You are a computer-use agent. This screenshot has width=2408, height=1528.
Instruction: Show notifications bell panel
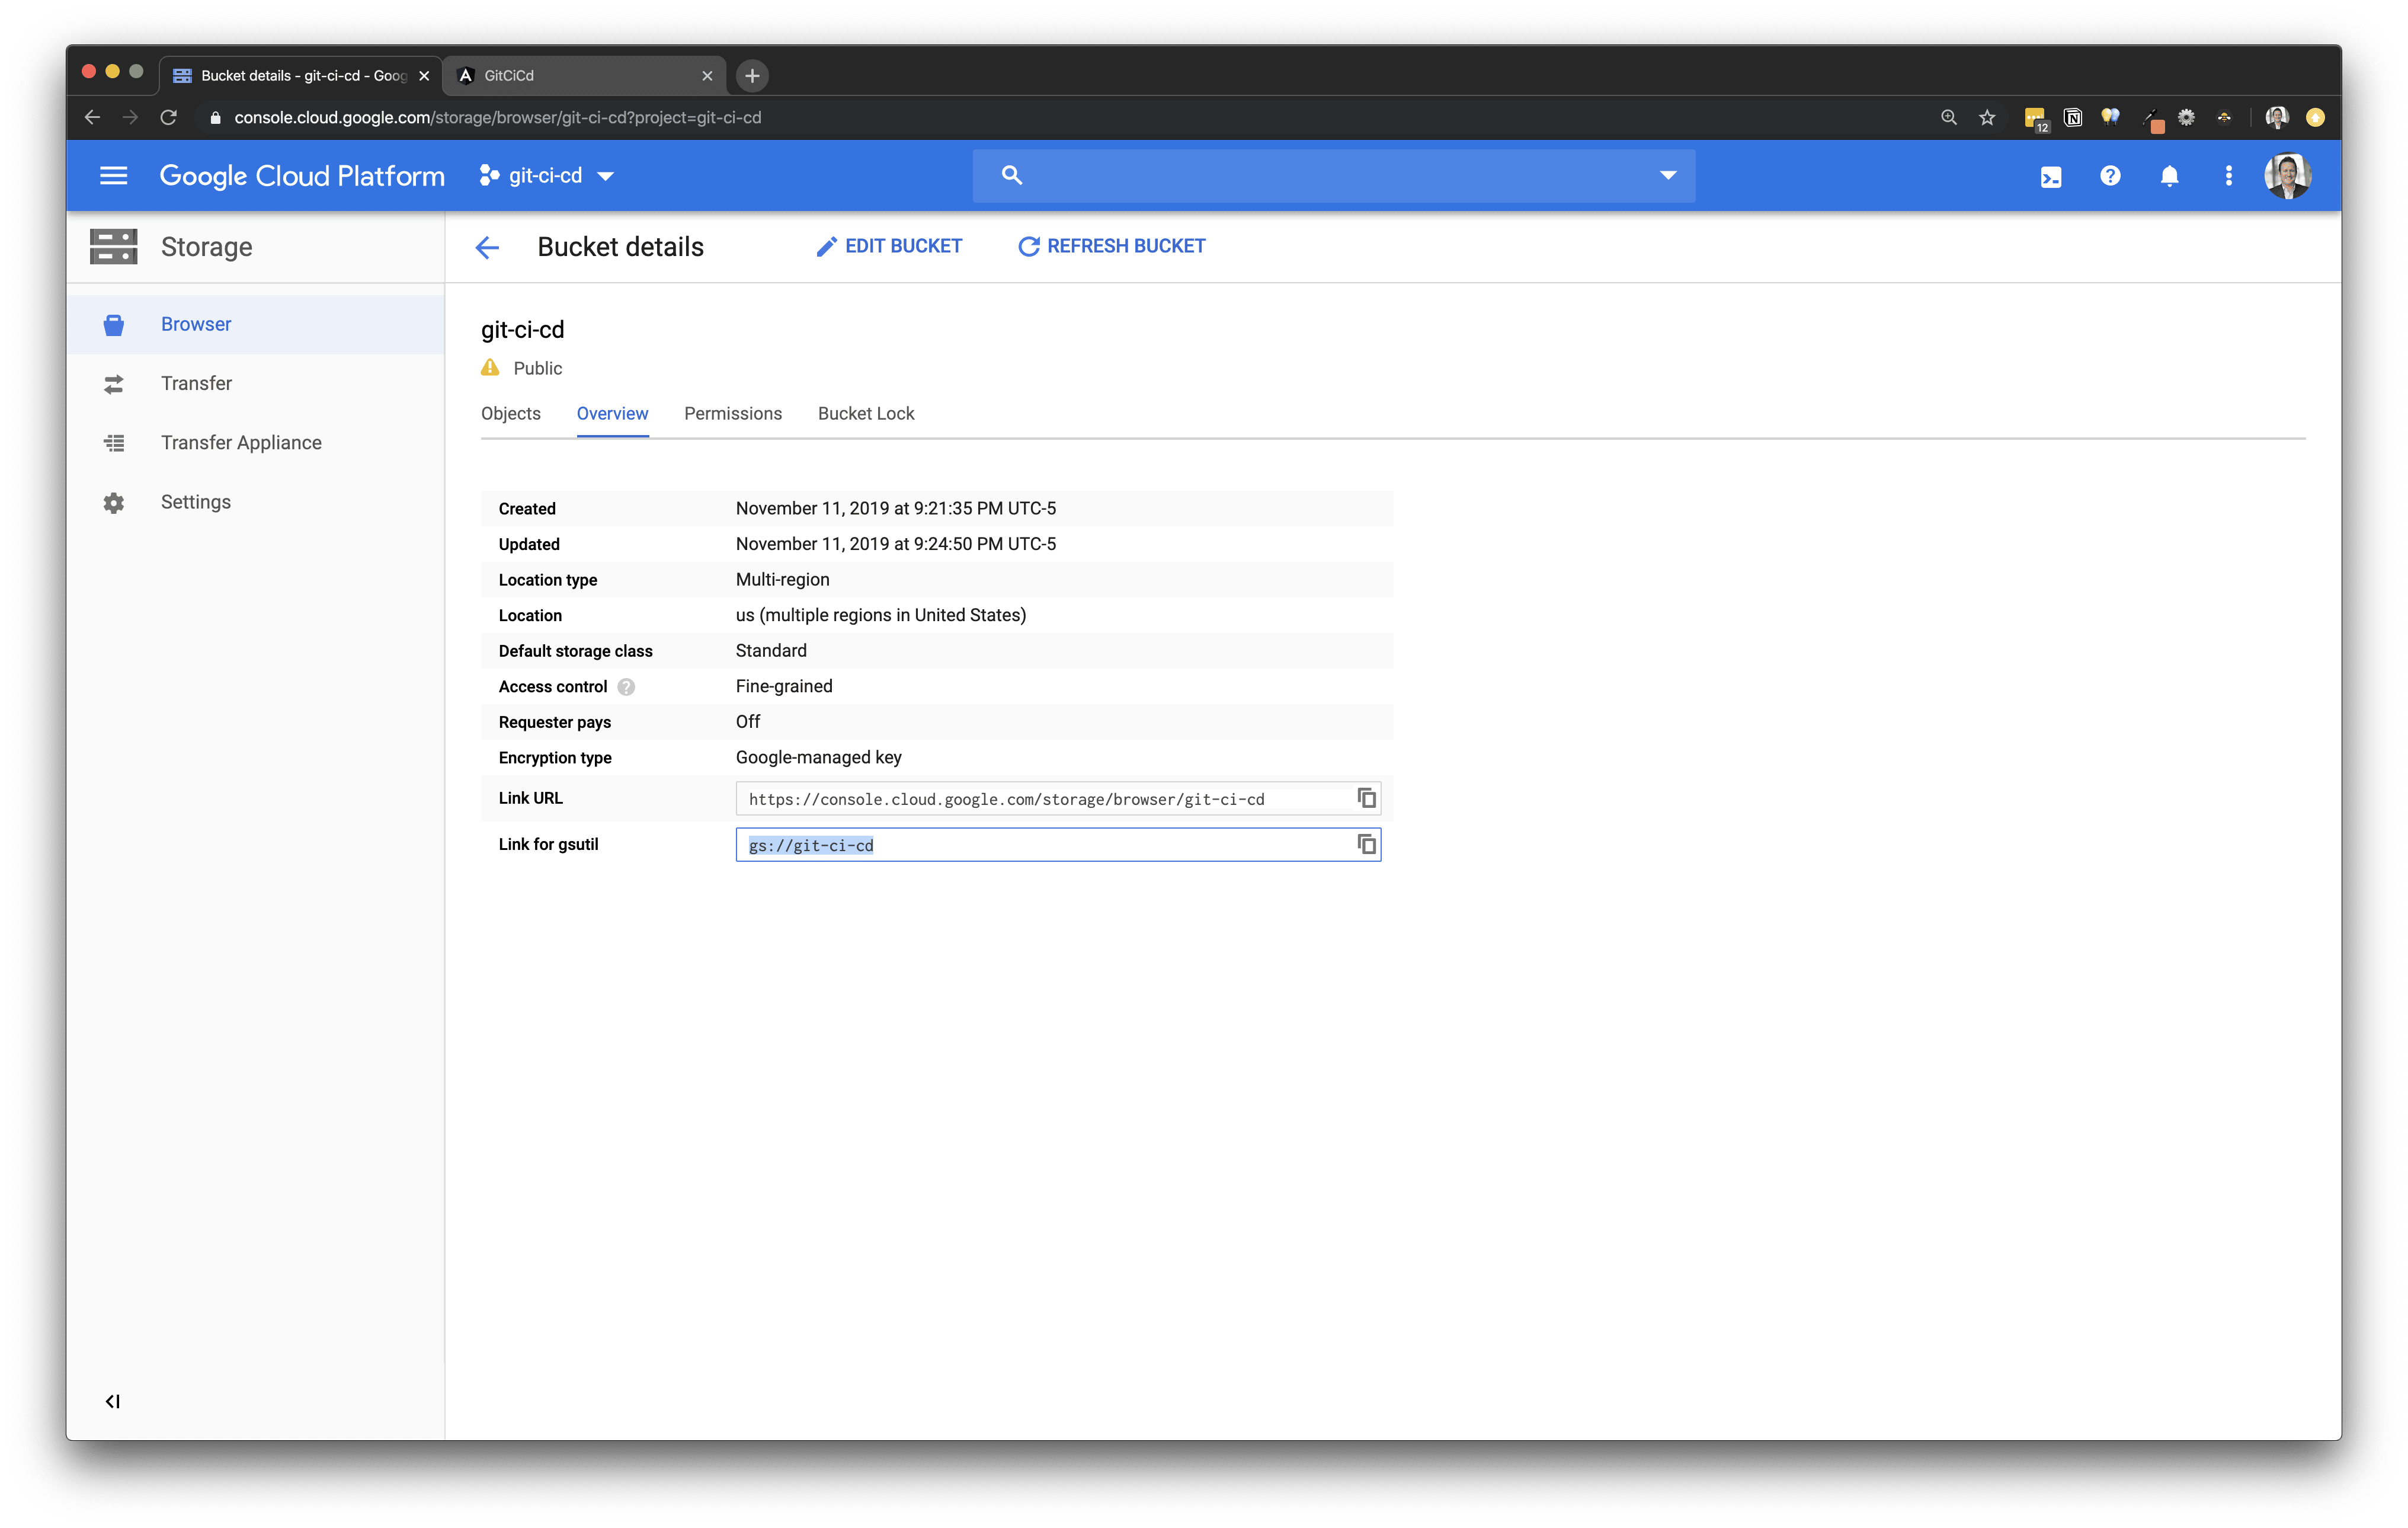coord(2169,177)
